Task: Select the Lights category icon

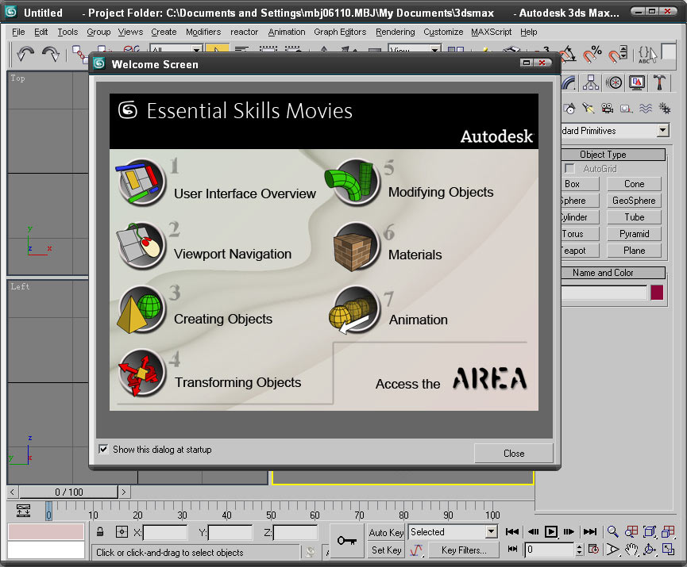Action: click(588, 108)
